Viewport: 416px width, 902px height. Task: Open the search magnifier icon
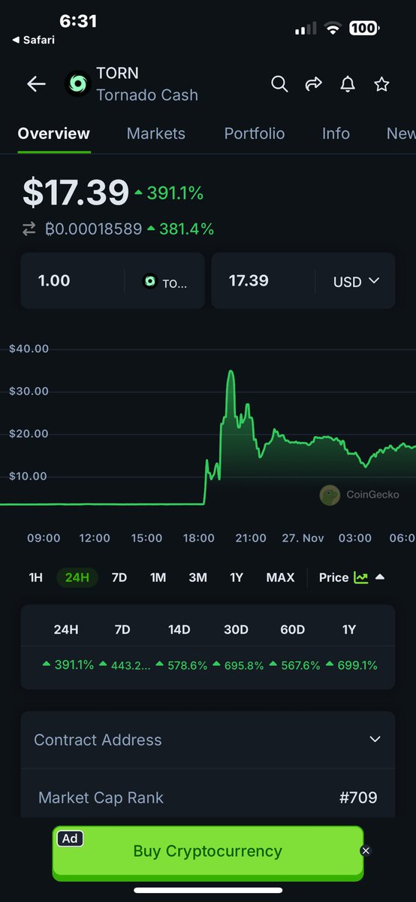pos(279,84)
